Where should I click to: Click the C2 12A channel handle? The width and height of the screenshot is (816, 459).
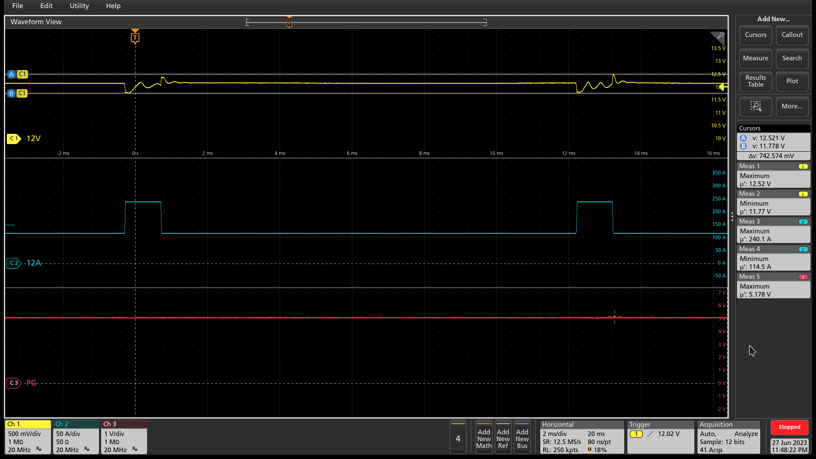[x=14, y=263]
